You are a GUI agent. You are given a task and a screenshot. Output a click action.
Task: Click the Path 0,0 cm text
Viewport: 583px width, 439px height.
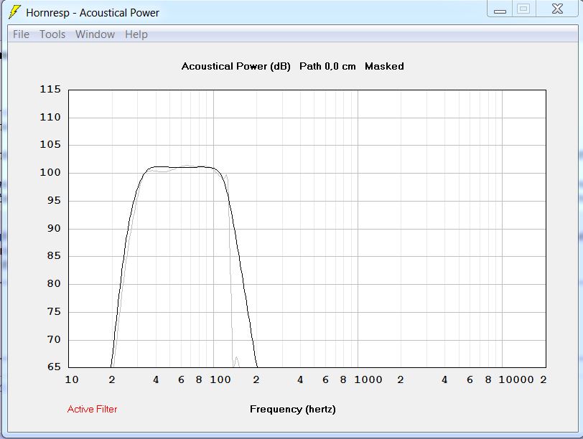[x=327, y=67]
